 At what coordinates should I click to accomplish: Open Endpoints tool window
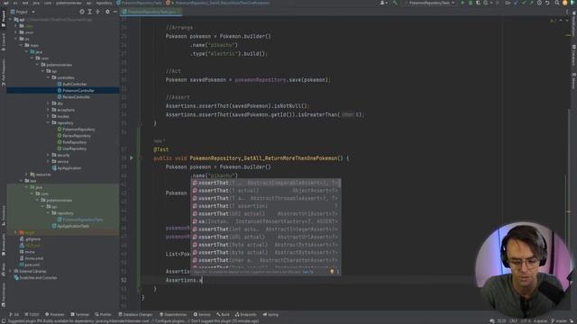pos(246,314)
